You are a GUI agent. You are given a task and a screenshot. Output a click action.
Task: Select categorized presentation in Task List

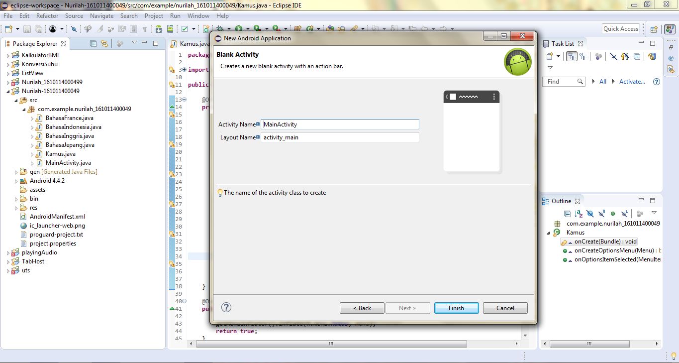tap(573, 56)
